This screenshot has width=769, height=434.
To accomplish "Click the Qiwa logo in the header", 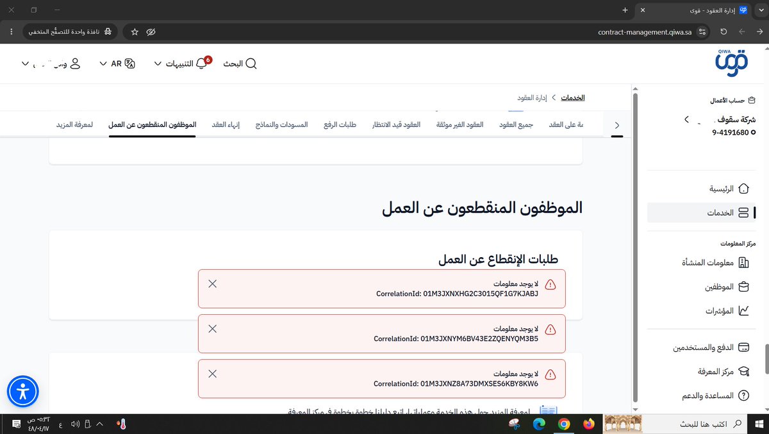I will click(x=731, y=63).
